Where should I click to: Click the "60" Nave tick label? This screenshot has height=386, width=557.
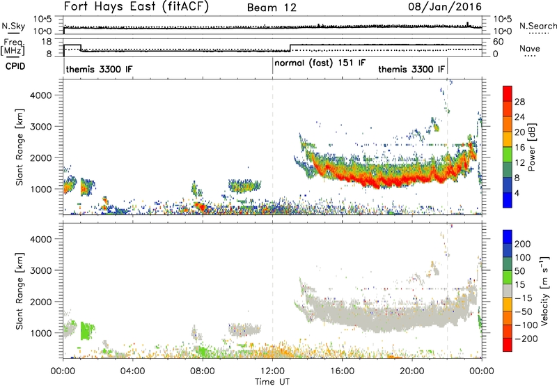pyautogui.click(x=499, y=42)
